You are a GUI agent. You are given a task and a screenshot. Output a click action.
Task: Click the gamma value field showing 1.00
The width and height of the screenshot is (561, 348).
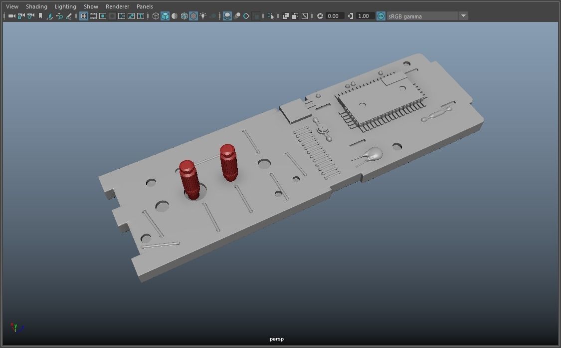coord(365,16)
